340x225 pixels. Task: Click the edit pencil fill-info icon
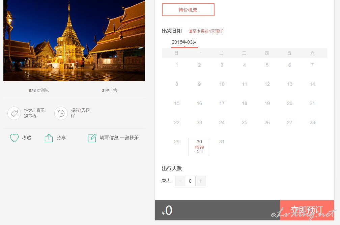[x=92, y=138]
